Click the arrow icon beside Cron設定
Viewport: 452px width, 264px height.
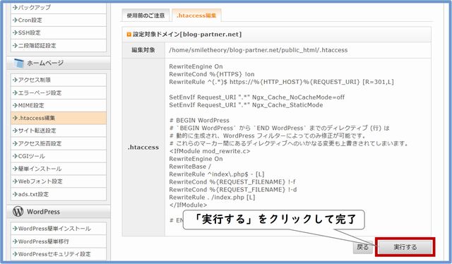click(x=15, y=20)
